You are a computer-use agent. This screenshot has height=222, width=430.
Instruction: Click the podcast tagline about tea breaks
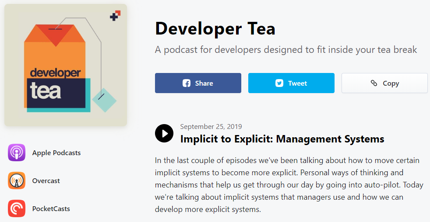(x=286, y=49)
